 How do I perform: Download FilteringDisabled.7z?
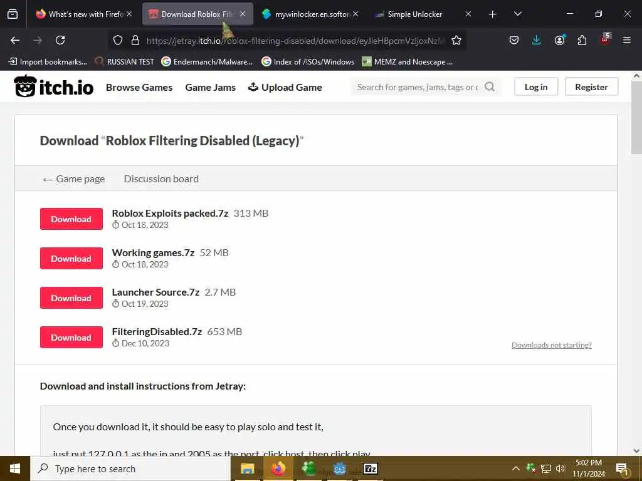(x=71, y=338)
